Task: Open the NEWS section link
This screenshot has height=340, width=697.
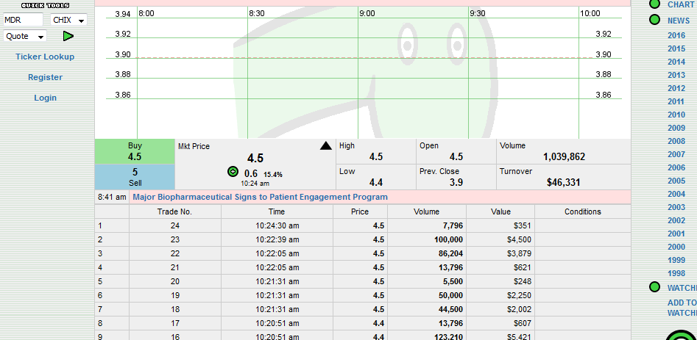Action: tap(679, 21)
